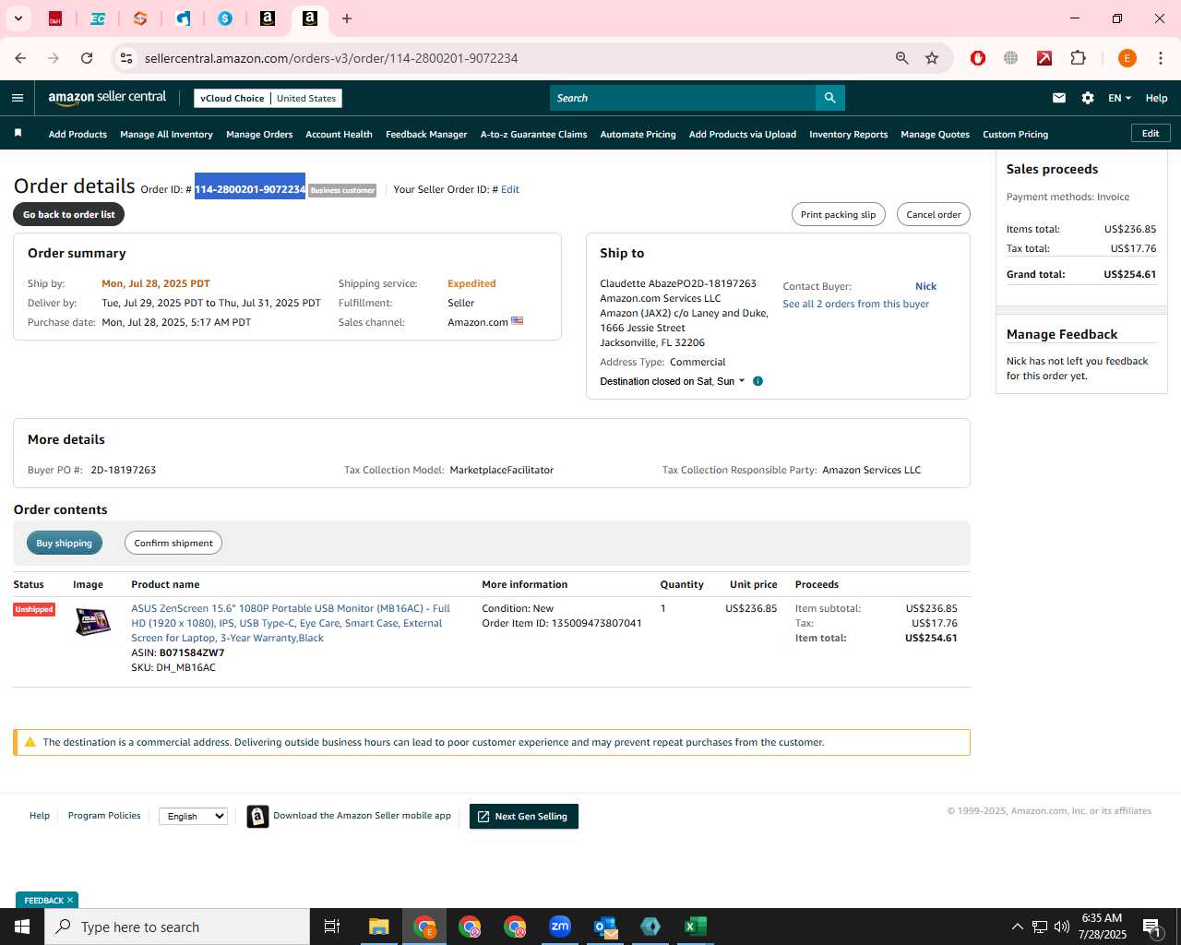Click the Buy shipping button
Viewport: 1181px width, 945px height.
[x=64, y=543]
